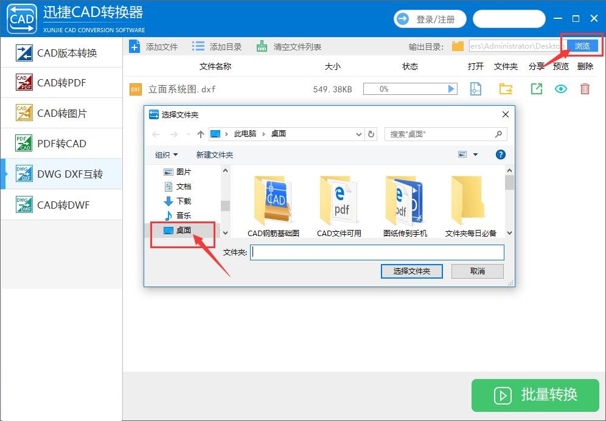This screenshot has width=606, height=421.
Task: Preview 立面系统图.dxf using the eye icon
Action: pos(561,89)
